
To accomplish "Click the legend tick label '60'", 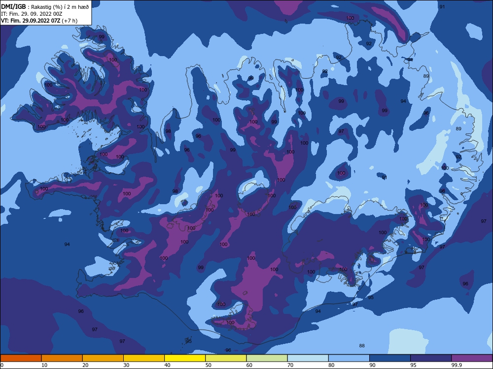I will (249, 365).
